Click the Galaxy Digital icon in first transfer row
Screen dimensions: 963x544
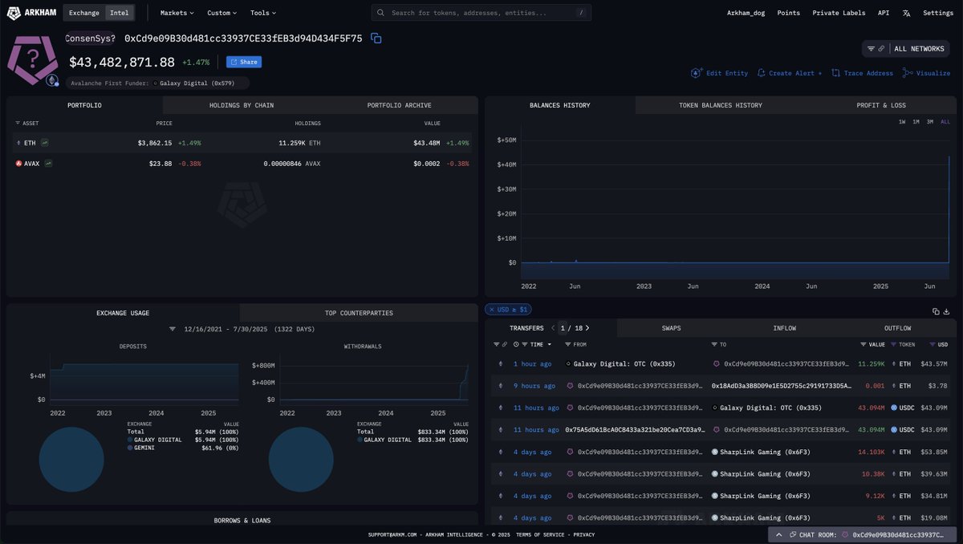(x=569, y=364)
